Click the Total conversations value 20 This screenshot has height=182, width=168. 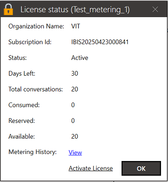point(75,89)
